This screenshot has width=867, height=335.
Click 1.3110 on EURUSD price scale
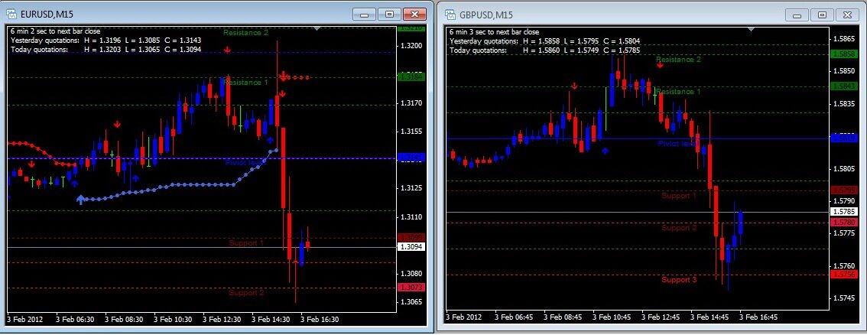411,216
